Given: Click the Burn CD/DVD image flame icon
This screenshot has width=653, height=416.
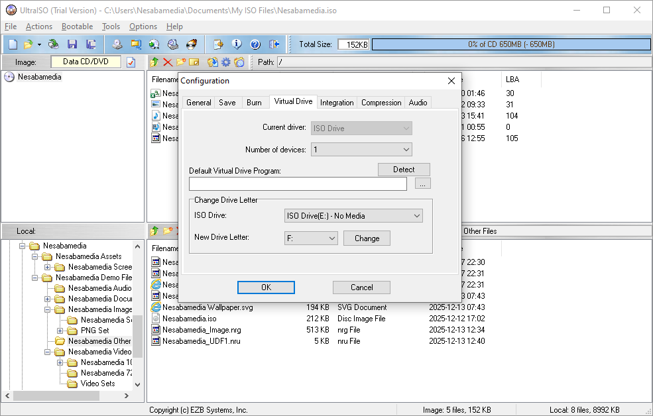Looking at the screenshot, I should [x=192, y=44].
